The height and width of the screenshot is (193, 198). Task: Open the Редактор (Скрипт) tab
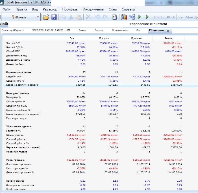tap(13, 30)
